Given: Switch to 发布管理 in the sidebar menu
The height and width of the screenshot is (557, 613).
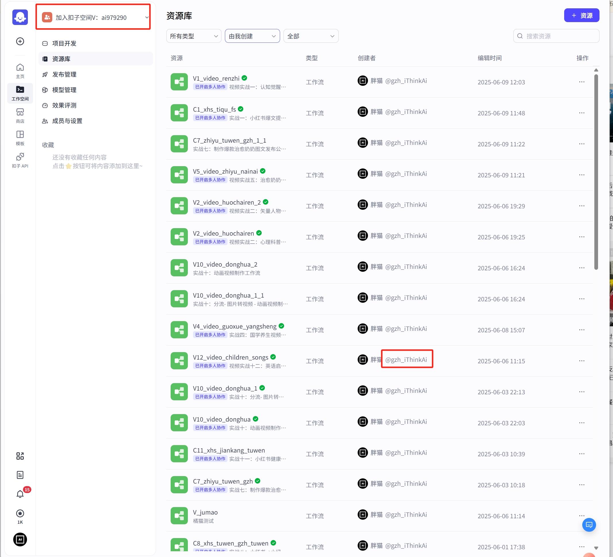Looking at the screenshot, I should pyautogui.click(x=64, y=74).
